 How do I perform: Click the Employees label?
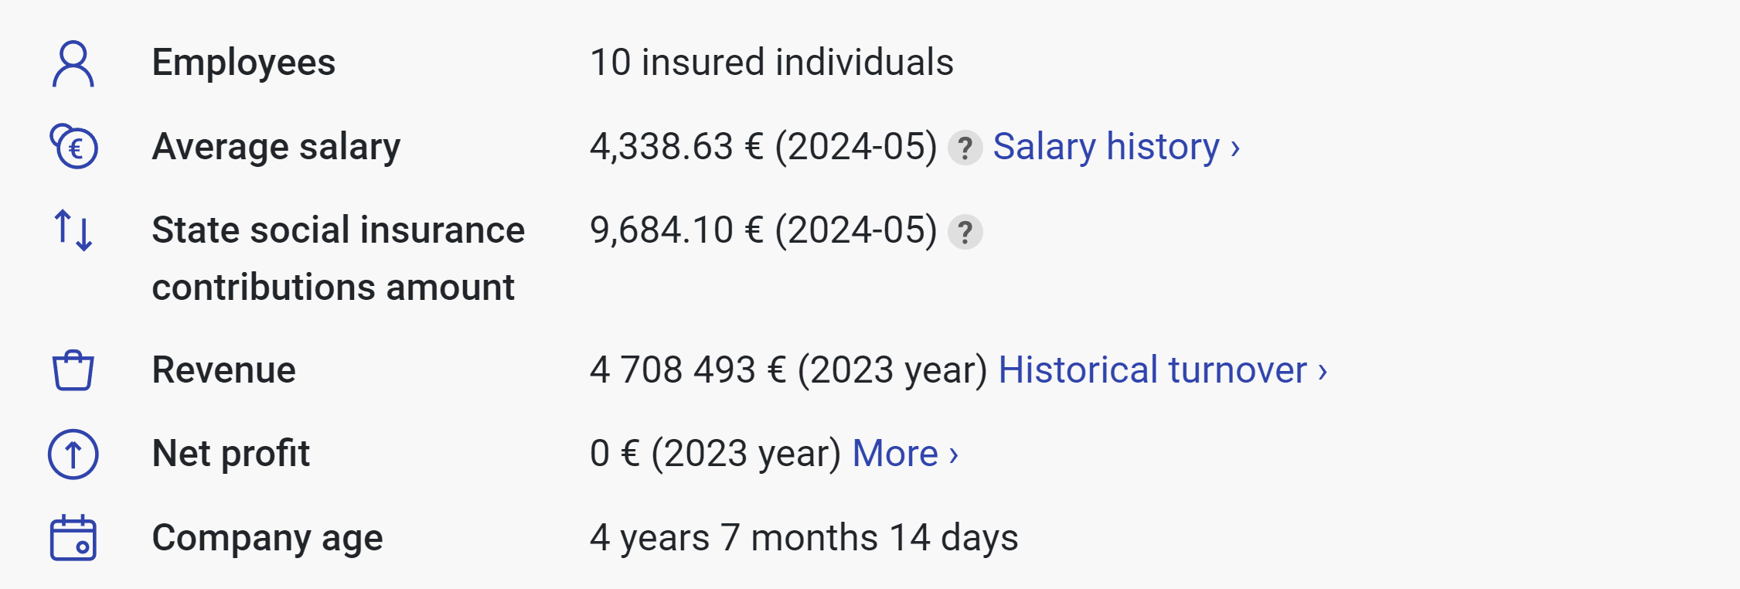click(x=243, y=63)
